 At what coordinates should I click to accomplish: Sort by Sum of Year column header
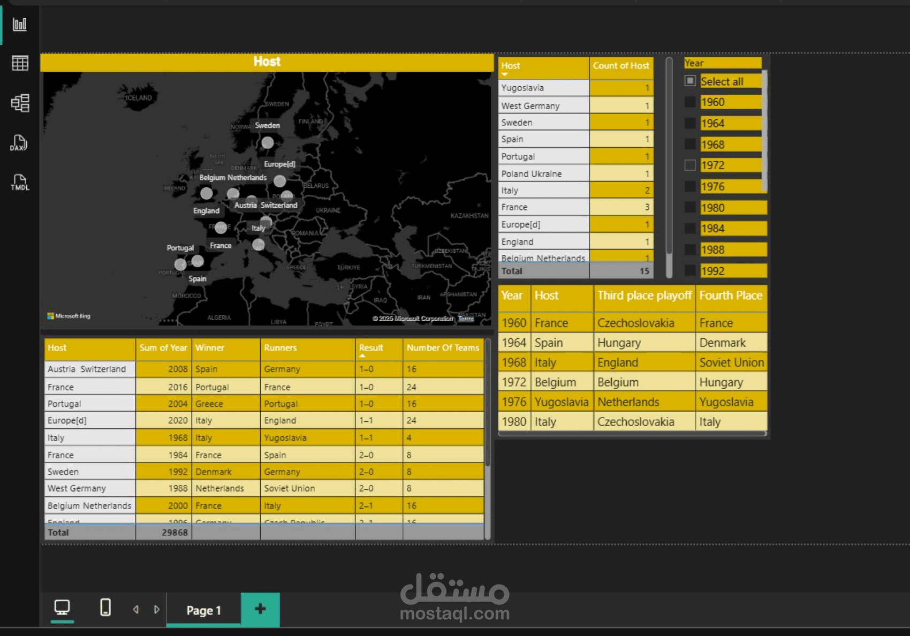coord(163,349)
